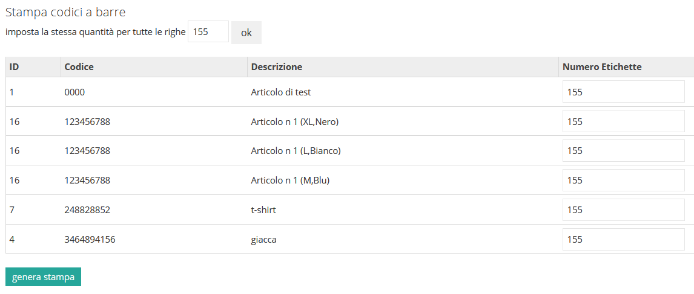This screenshot has height=294, width=694.
Task: Click the genera stampa button
Action: (x=44, y=277)
